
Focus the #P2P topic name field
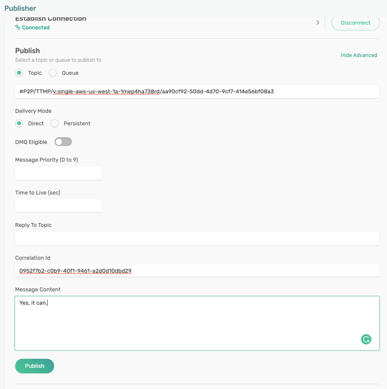[197, 92]
